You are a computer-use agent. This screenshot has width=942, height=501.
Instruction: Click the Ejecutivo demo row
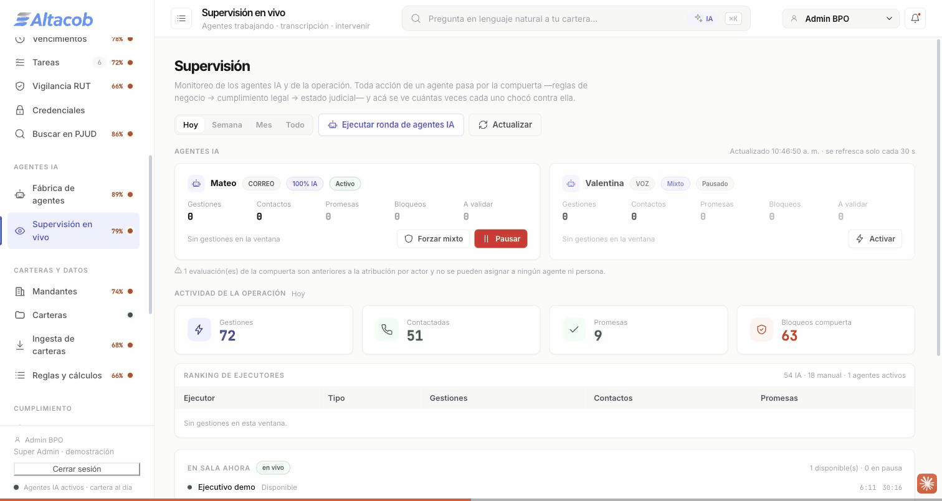545,487
